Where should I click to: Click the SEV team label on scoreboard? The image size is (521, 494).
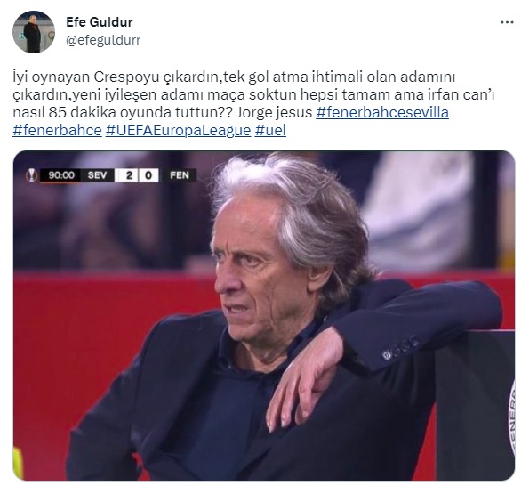tap(97, 175)
